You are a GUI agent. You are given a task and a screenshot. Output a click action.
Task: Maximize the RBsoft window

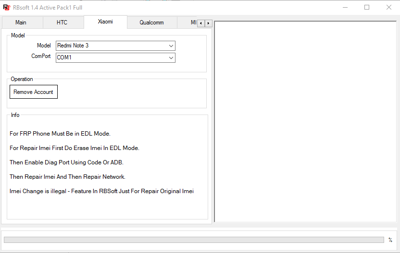(x=367, y=7)
